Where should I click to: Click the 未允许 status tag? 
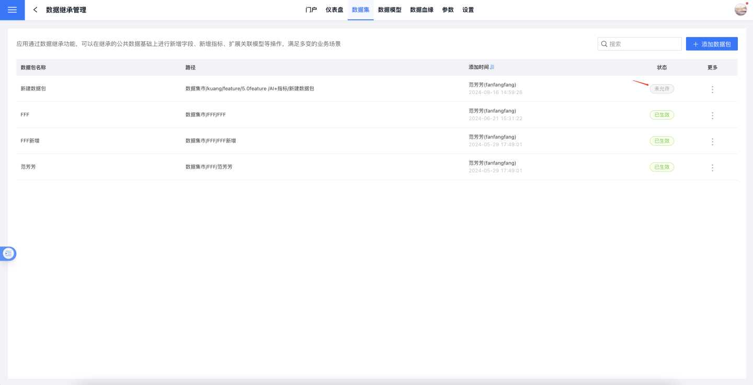coord(661,89)
